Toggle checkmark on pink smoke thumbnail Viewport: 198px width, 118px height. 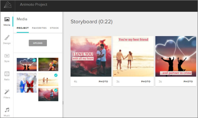point(56,90)
